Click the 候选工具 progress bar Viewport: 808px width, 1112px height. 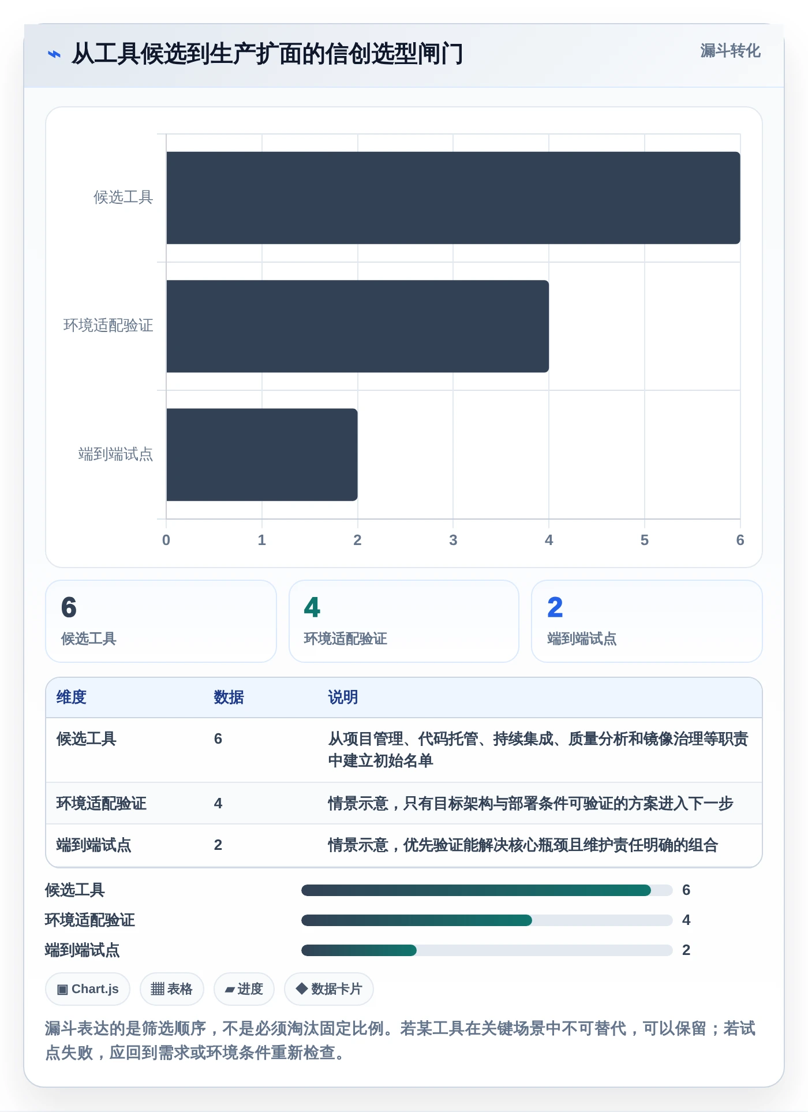tap(487, 890)
